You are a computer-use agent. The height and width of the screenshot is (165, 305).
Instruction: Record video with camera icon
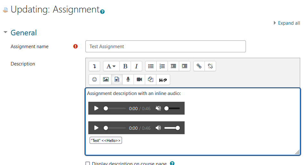point(139,80)
